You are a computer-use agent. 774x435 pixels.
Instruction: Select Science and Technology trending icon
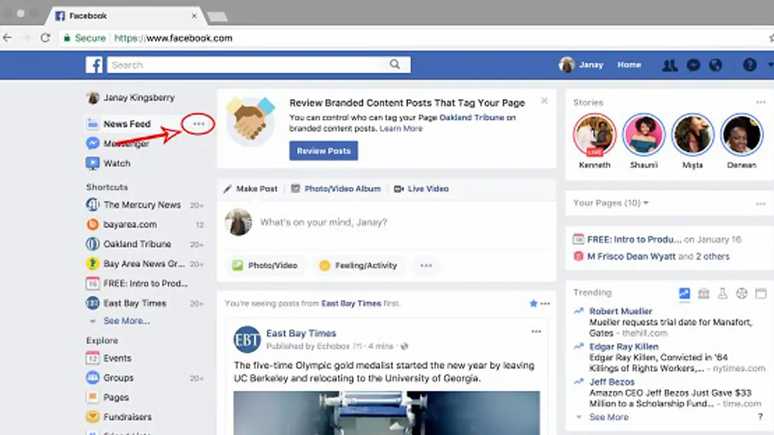click(x=723, y=294)
